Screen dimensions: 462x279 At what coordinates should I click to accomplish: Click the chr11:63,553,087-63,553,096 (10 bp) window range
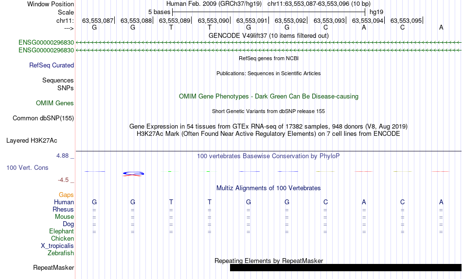tap(319, 4)
